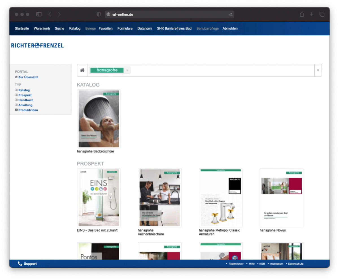Click the hansgrohe Novus caption
339x279 pixels.
pyautogui.click(x=273, y=230)
